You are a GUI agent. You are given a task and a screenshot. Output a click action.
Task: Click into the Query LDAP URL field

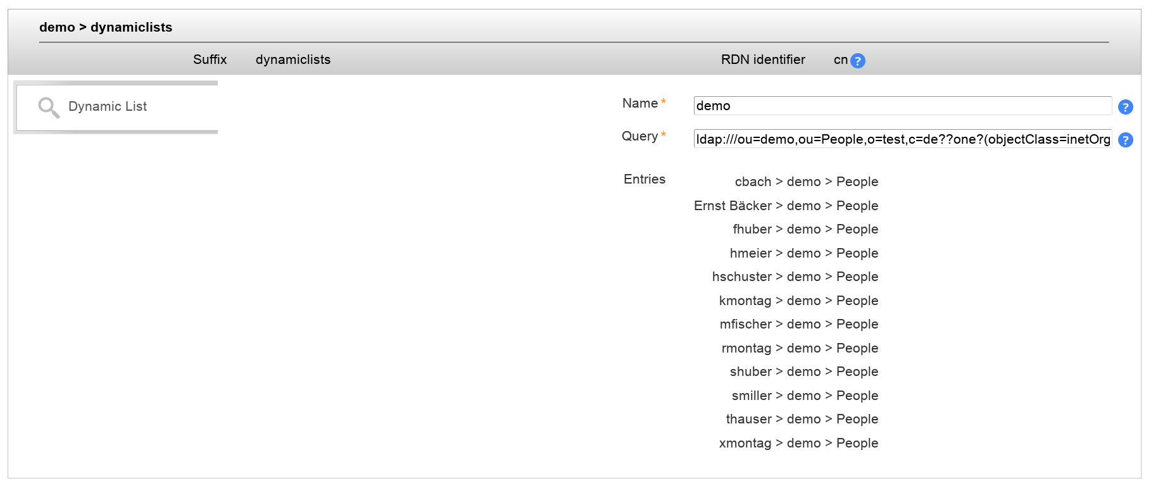click(x=902, y=139)
